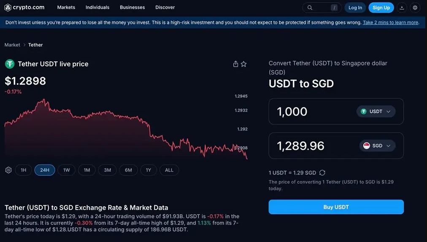Image resolution: width=427 pixels, height=242 pixels.
Task: Select the 1H chart range
Action: tap(24, 170)
